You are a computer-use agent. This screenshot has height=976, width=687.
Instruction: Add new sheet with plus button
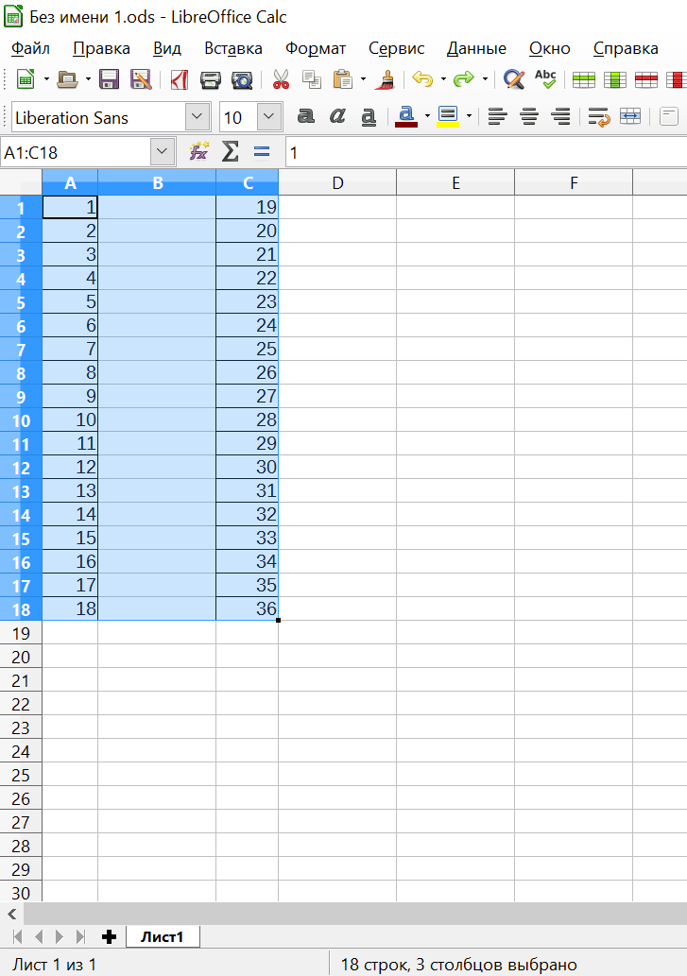pyautogui.click(x=109, y=936)
